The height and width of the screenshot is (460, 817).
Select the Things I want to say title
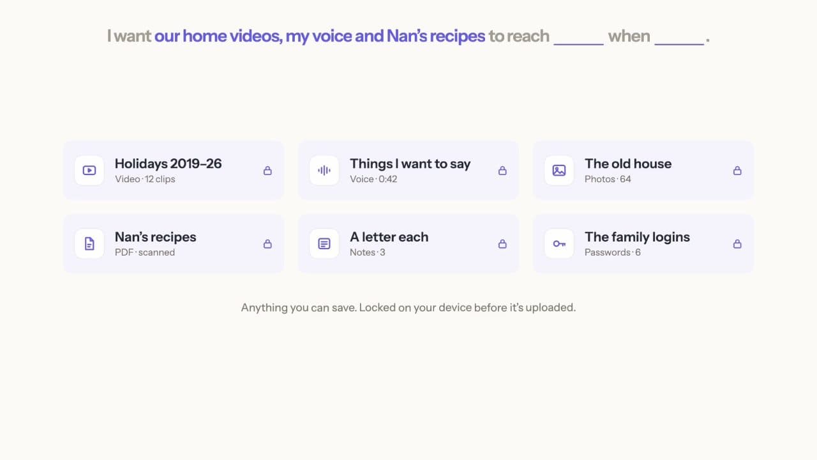coord(410,164)
